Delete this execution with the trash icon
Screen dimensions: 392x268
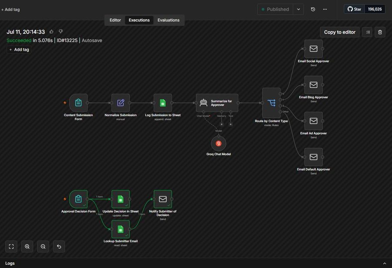tap(380, 32)
